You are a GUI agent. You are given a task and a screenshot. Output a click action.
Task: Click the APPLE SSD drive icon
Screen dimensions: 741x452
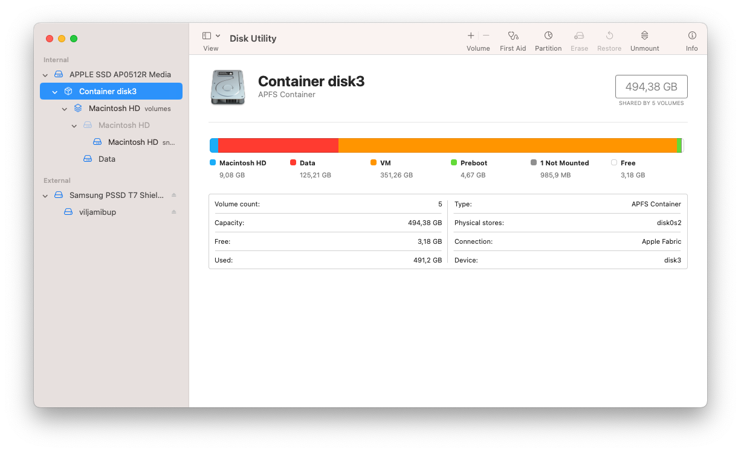59,75
